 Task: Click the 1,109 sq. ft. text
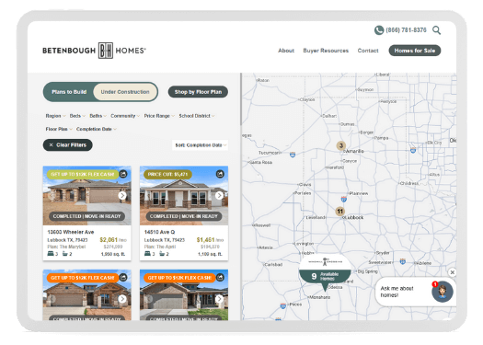point(210,254)
